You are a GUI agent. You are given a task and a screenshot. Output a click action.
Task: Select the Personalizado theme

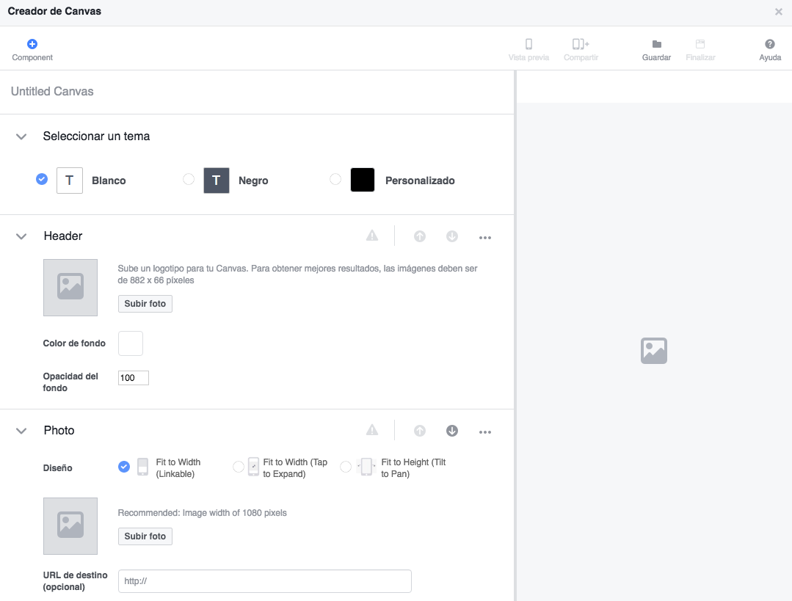click(x=335, y=179)
